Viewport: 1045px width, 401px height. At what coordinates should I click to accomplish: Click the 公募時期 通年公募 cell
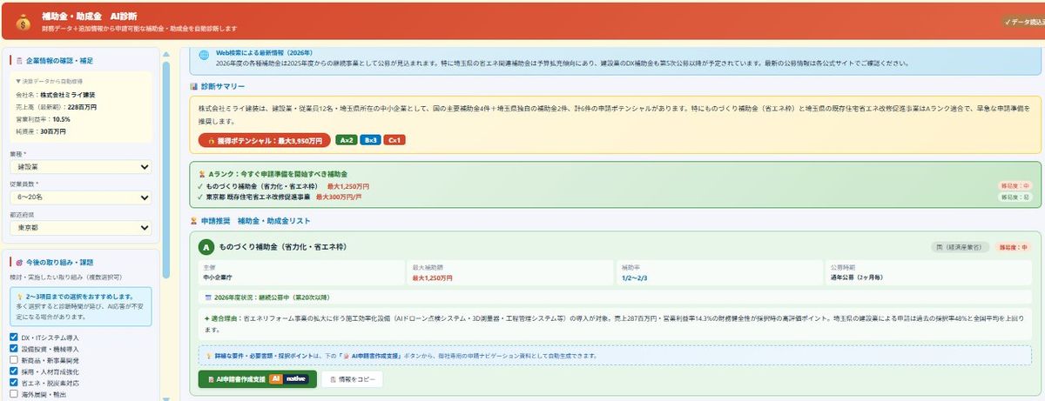[x=928, y=272]
